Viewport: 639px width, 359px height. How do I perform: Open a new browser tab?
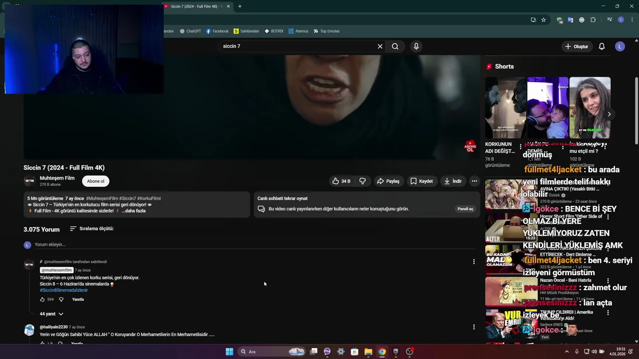pyautogui.click(x=240, y=6)
